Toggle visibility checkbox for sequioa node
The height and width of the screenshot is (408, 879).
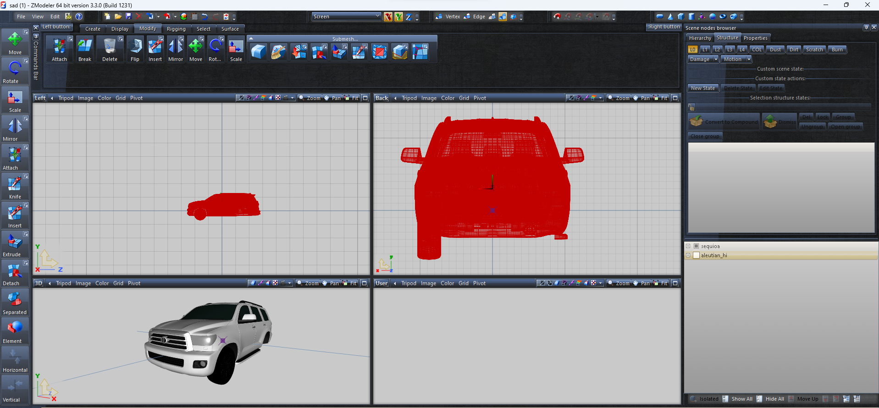pos(696,246)
